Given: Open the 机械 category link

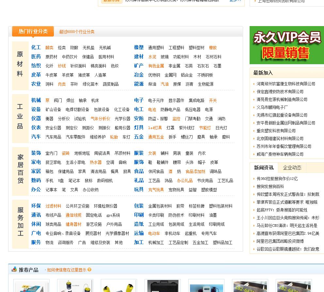Looking at the screenshot, I should click(36, 100).
